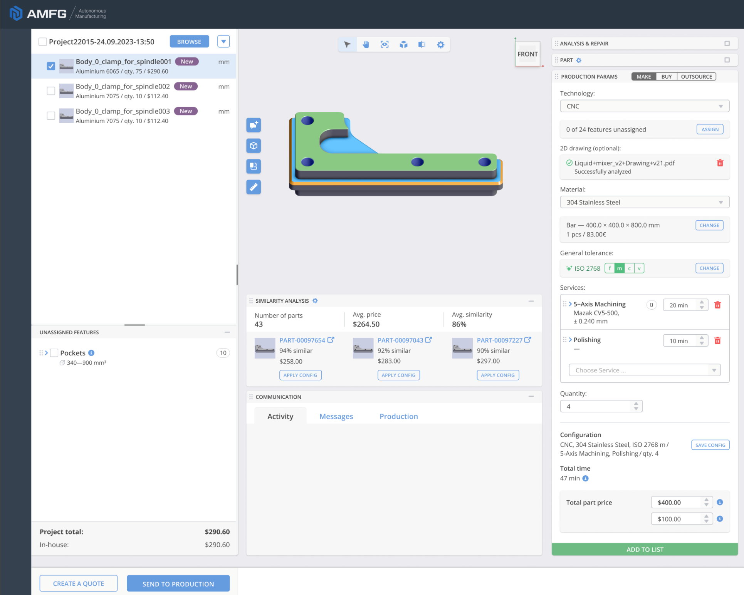Viewport: 744px width, 595px height.
Task: Delete the Liquid+mixer drawing PDF
Action: tap(719, 163)
